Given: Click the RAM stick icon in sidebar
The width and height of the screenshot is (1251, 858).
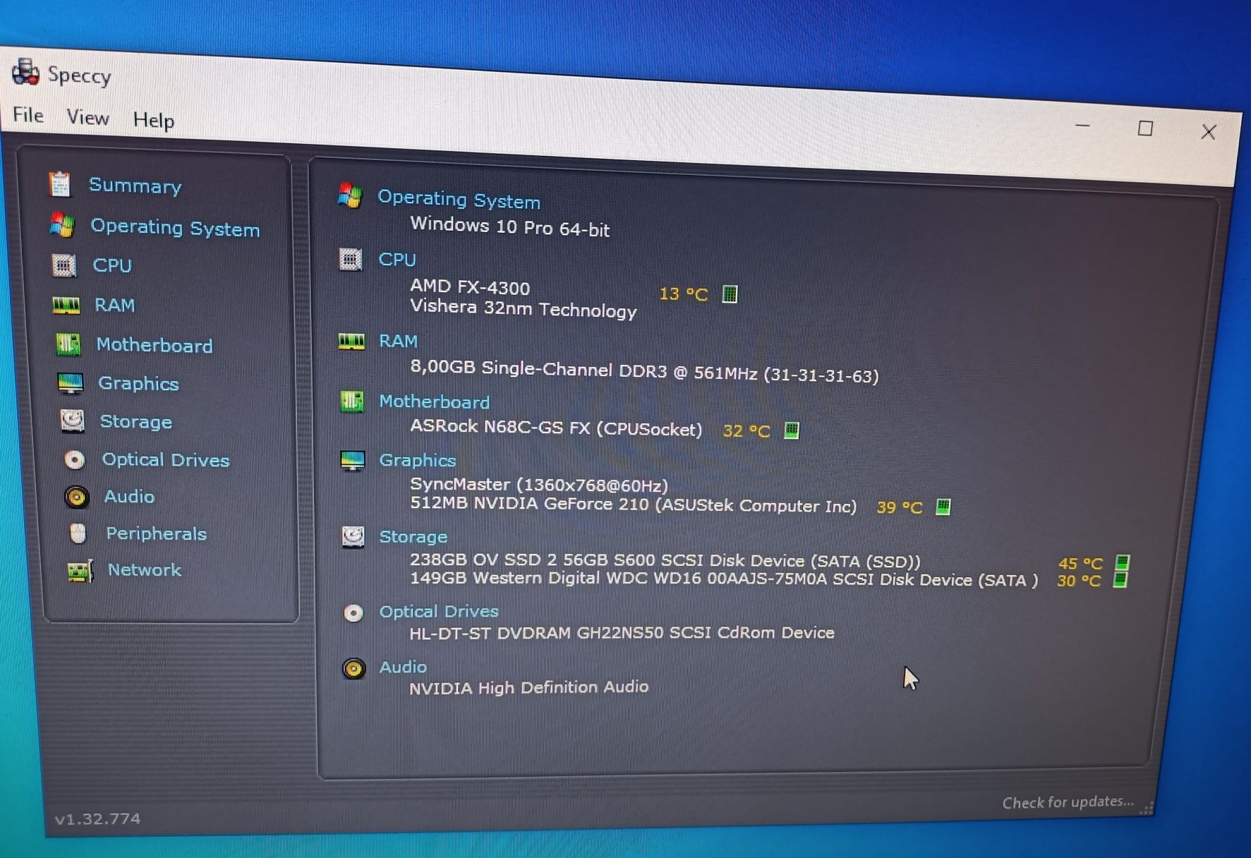Looking at the screenshot, I should tap(66, 305).
